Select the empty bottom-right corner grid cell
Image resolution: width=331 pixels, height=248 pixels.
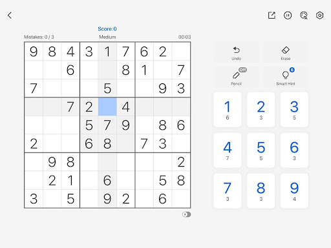[181, 198]
